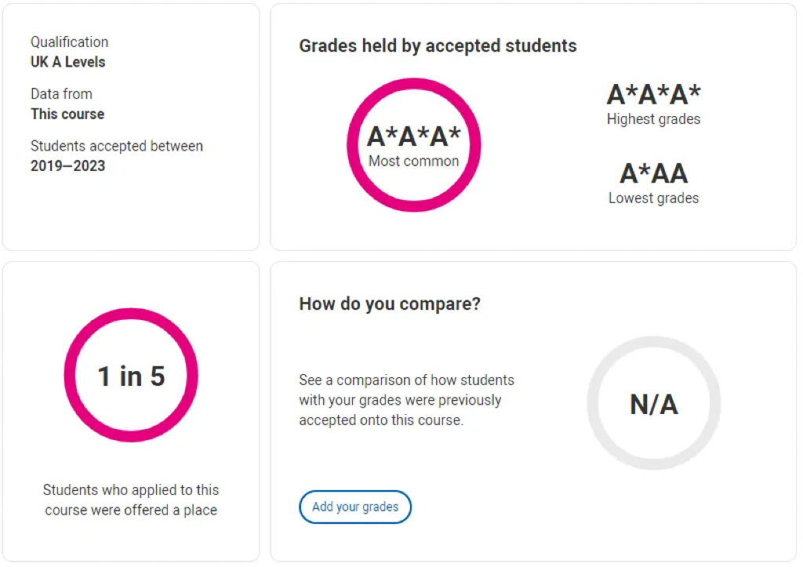Click the Add your grades button
The width and height of the screenshot is (803, 567).
(x=355, y=507)
